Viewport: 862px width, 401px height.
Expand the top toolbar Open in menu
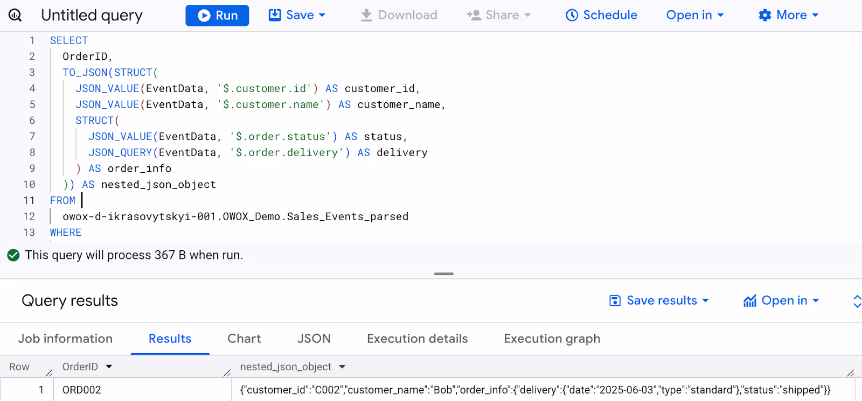pos(695,15)
